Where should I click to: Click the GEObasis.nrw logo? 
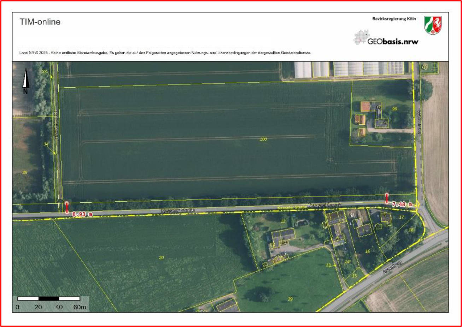click(x=386, y=38)
